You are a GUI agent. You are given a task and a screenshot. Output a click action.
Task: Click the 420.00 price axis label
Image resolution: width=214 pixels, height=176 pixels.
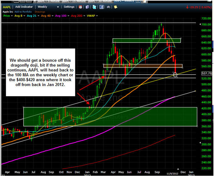206,108
